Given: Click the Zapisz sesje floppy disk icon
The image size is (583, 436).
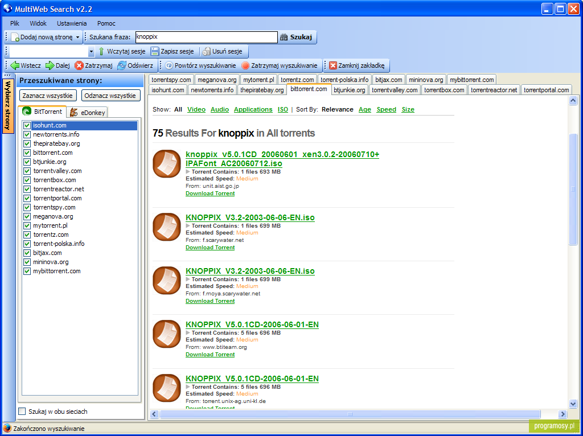Looking at the screenshot, I should 155,51.
